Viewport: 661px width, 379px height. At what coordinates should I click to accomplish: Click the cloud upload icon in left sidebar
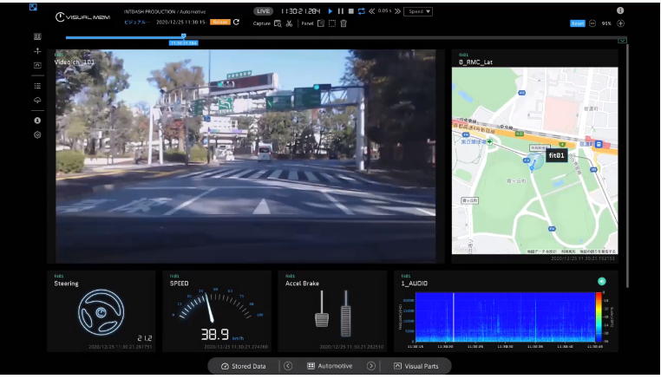(37, 101)
